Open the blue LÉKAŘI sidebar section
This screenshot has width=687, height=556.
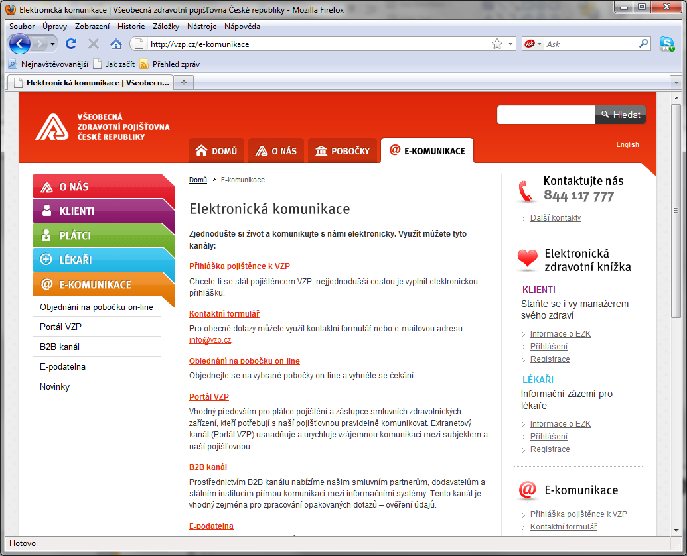[x=102, y=260]
